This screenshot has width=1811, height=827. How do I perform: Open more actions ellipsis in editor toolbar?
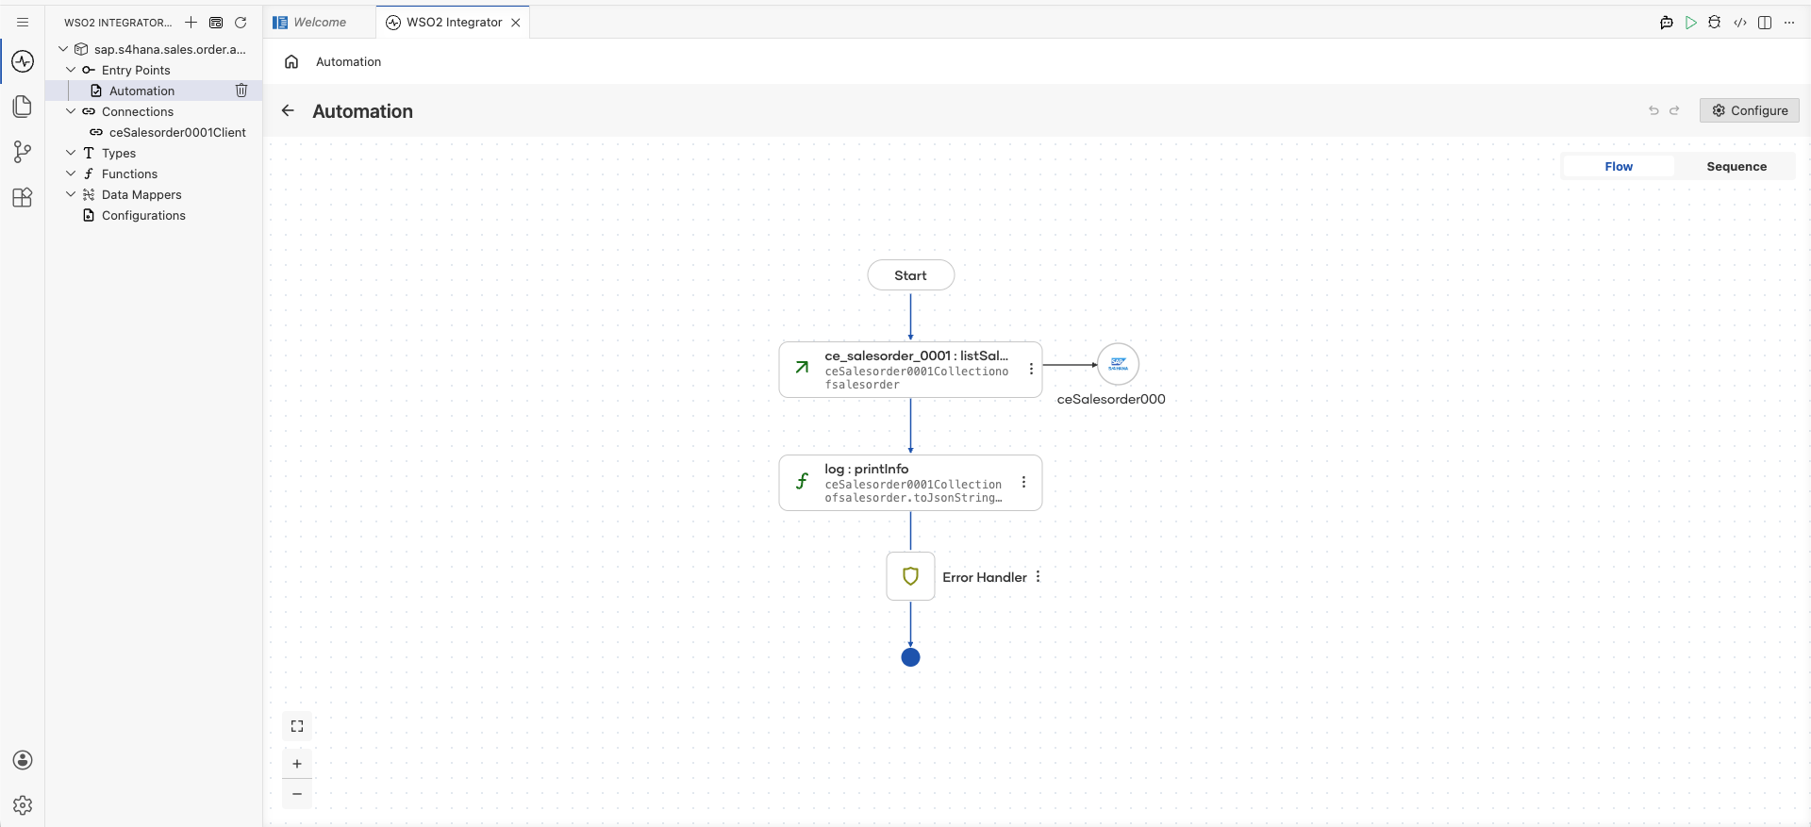[1789, 22]
